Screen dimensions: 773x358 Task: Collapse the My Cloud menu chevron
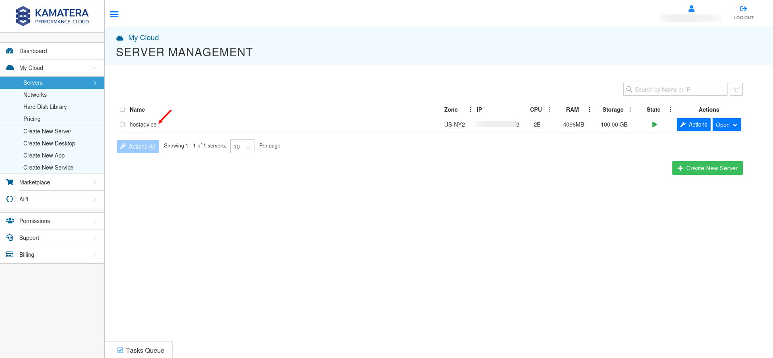point(95,68)
